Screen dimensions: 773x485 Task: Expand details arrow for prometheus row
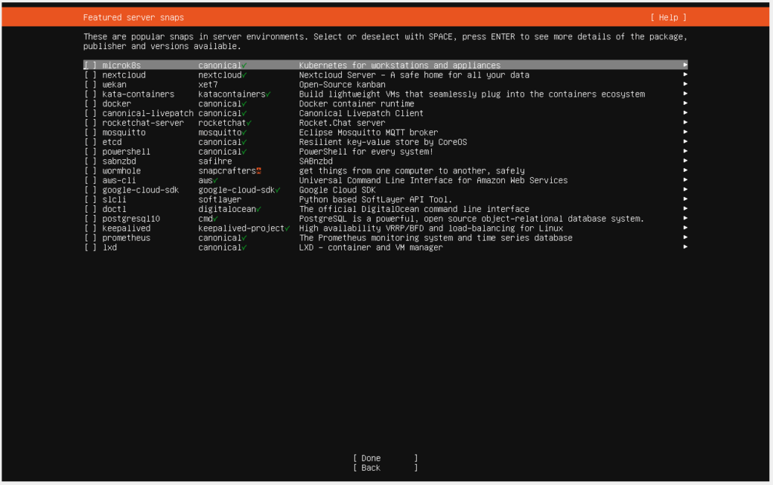coord(685,238)
